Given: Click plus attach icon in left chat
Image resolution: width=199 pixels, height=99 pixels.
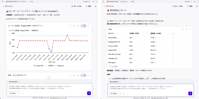Looking at the screenshot, I should (x=23, y=93).
